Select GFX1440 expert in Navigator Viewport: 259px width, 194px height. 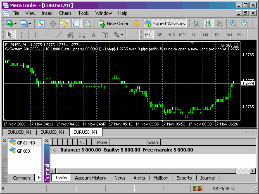pos(25,143)
